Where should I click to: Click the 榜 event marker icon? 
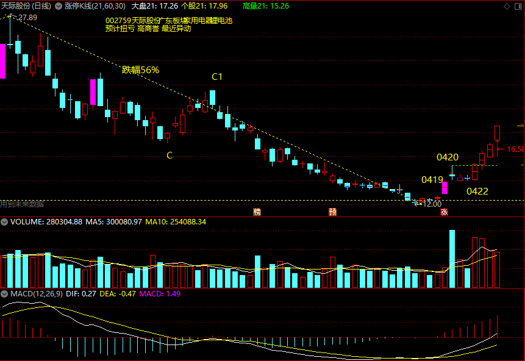click(257, 212)
